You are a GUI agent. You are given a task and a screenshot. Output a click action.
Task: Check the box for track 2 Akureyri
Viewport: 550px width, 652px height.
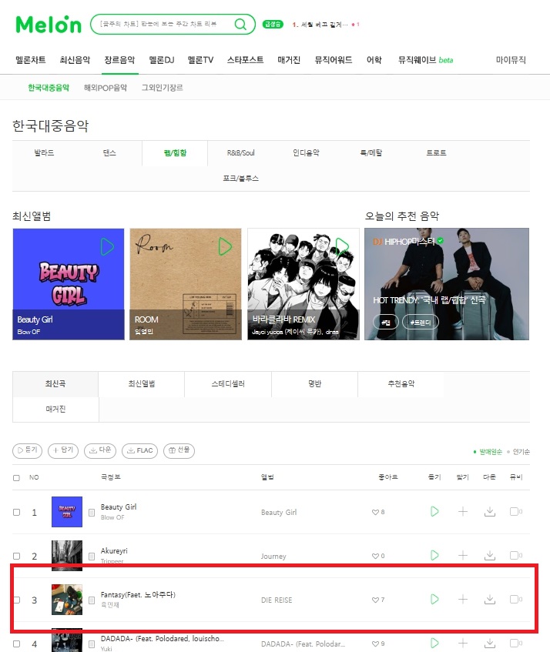pos(17,556)
